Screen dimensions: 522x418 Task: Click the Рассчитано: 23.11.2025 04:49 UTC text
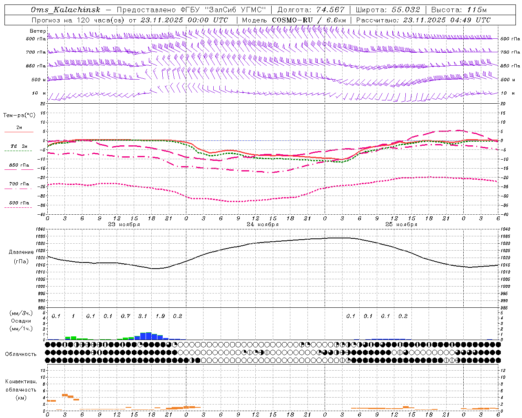point(423,20)
